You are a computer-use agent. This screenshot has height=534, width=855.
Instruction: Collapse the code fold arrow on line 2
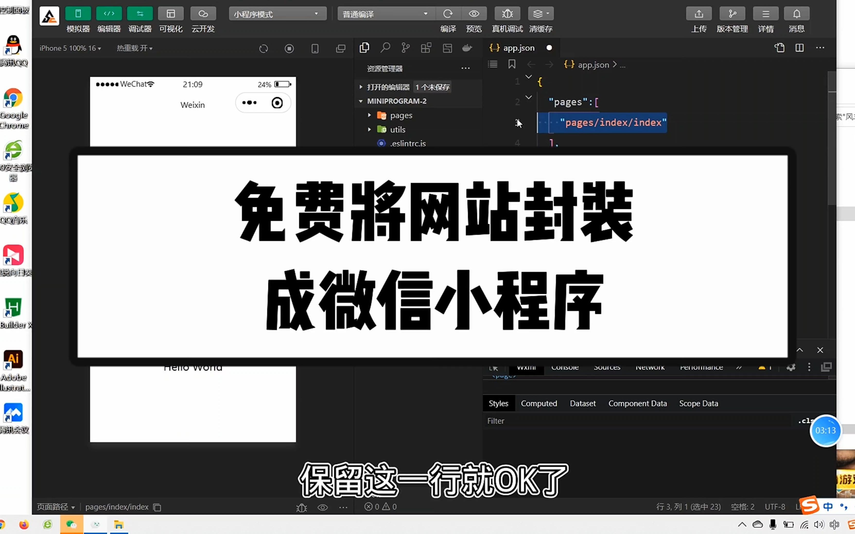(x=529, y=97)
